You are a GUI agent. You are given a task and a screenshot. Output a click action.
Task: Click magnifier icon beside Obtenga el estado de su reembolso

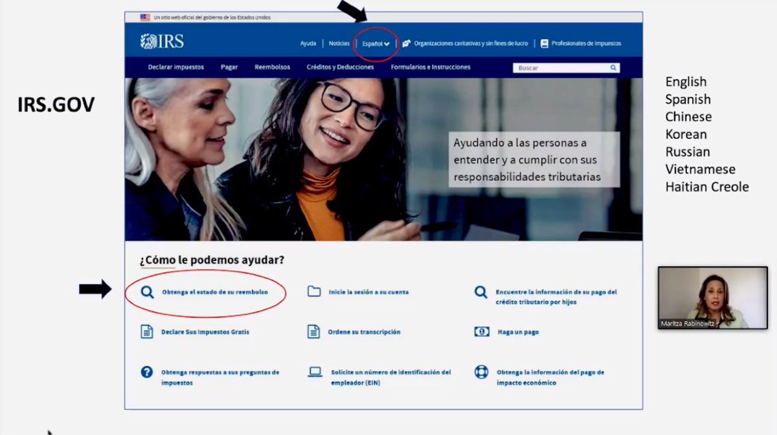point(148,292)
